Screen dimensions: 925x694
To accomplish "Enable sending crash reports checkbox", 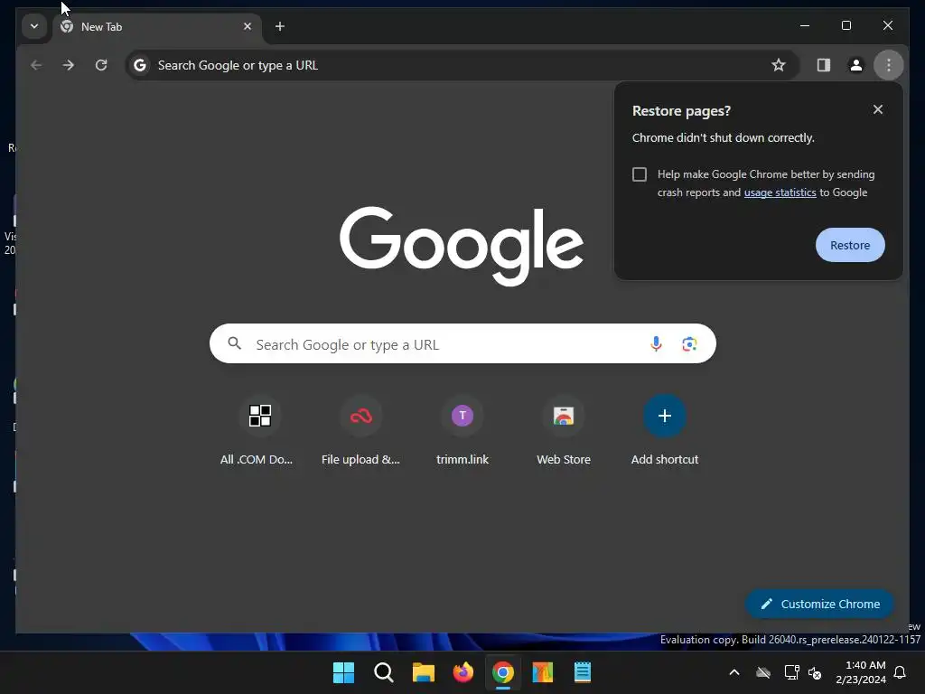I will pos(640,174).
